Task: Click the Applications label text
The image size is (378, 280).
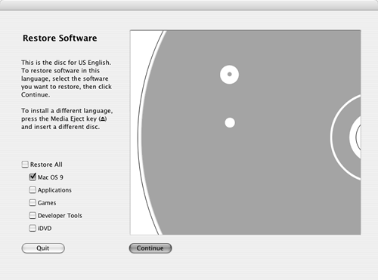Action: [54, 190]
